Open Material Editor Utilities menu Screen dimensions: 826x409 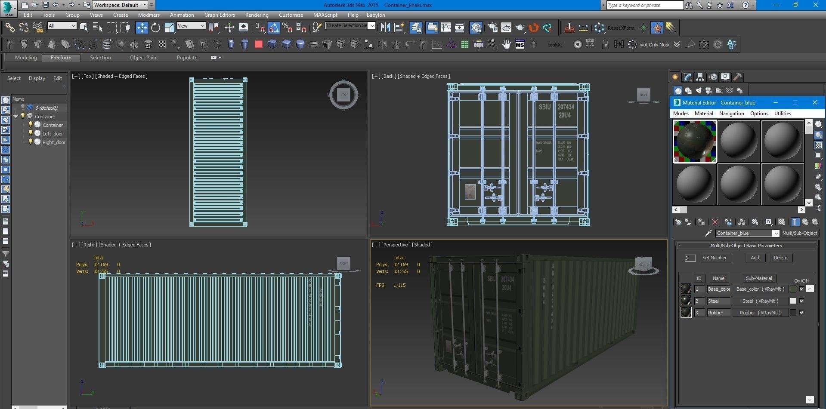click(x=783, y=114)
